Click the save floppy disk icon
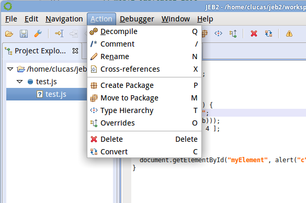 point(24,34)
